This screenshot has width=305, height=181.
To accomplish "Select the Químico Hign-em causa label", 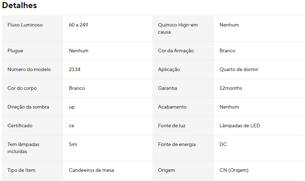I will (x=178, y=28).
